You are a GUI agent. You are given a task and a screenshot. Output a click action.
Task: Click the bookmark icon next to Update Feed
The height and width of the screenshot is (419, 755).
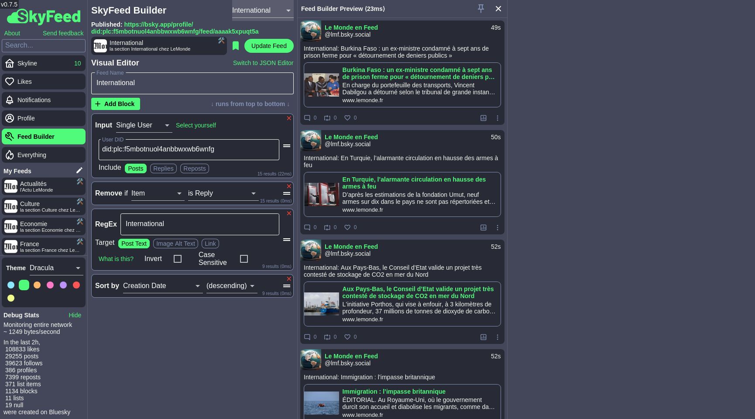pyautogui.click(x=236, y=46)
